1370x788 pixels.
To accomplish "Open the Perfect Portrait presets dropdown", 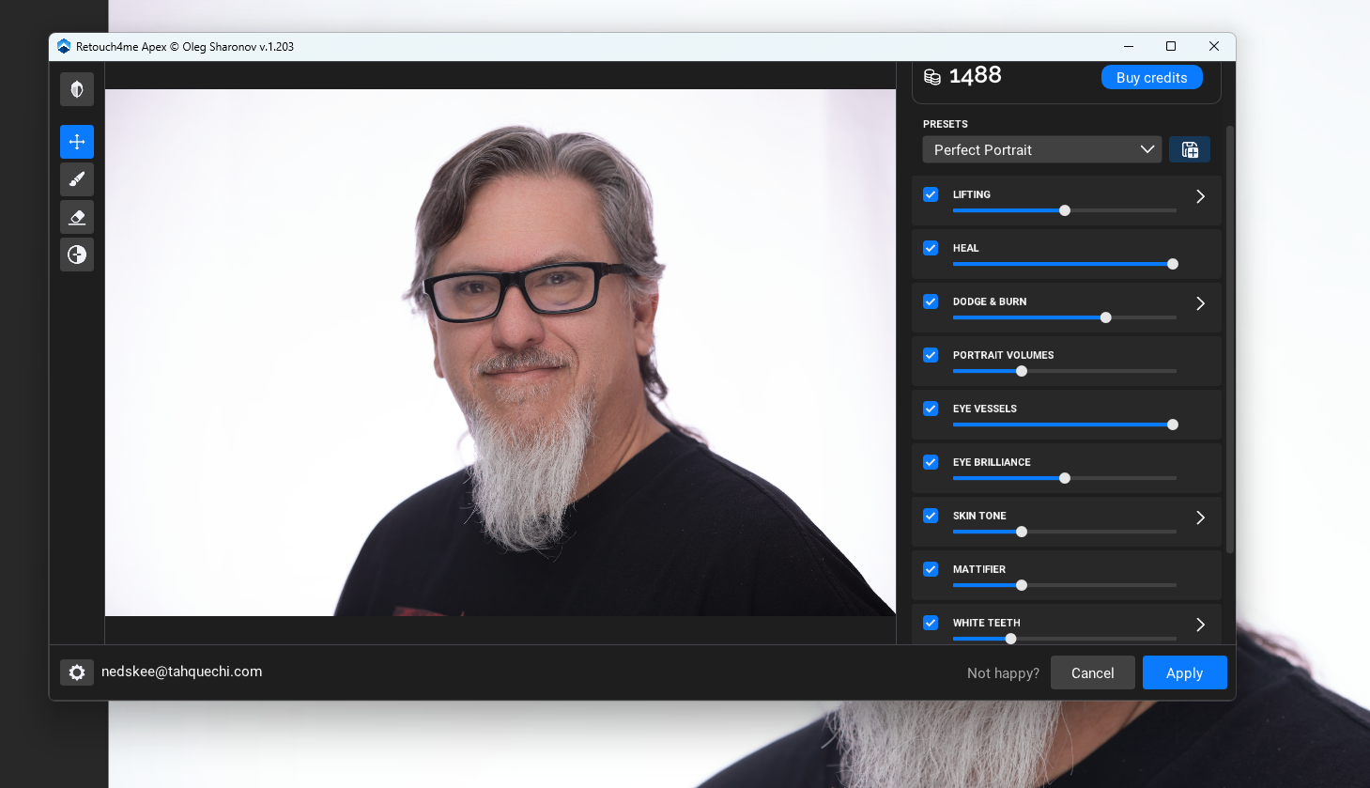I will click(1042, 149).
